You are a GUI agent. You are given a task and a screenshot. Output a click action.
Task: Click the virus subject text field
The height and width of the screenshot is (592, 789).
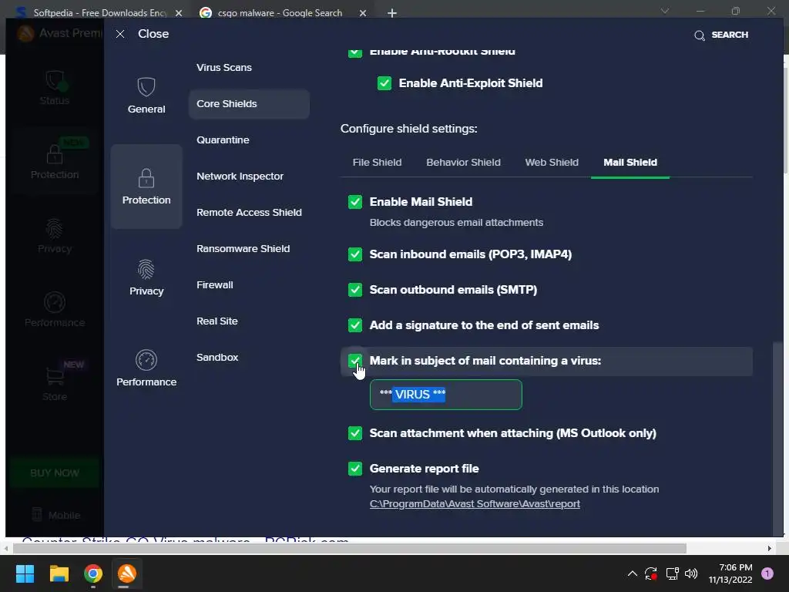[446, 395]
